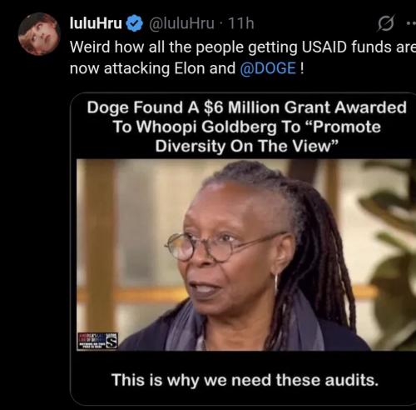Click the "To Whoopi Goldberg To" headline line
Image resolution: width=416 pixels, height=410 pixels.
coord(206,127)
